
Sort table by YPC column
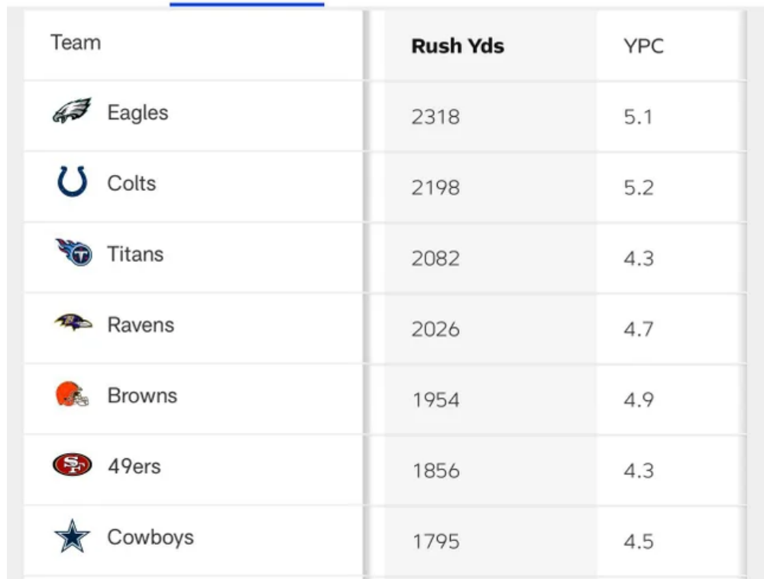coord(643,46)
